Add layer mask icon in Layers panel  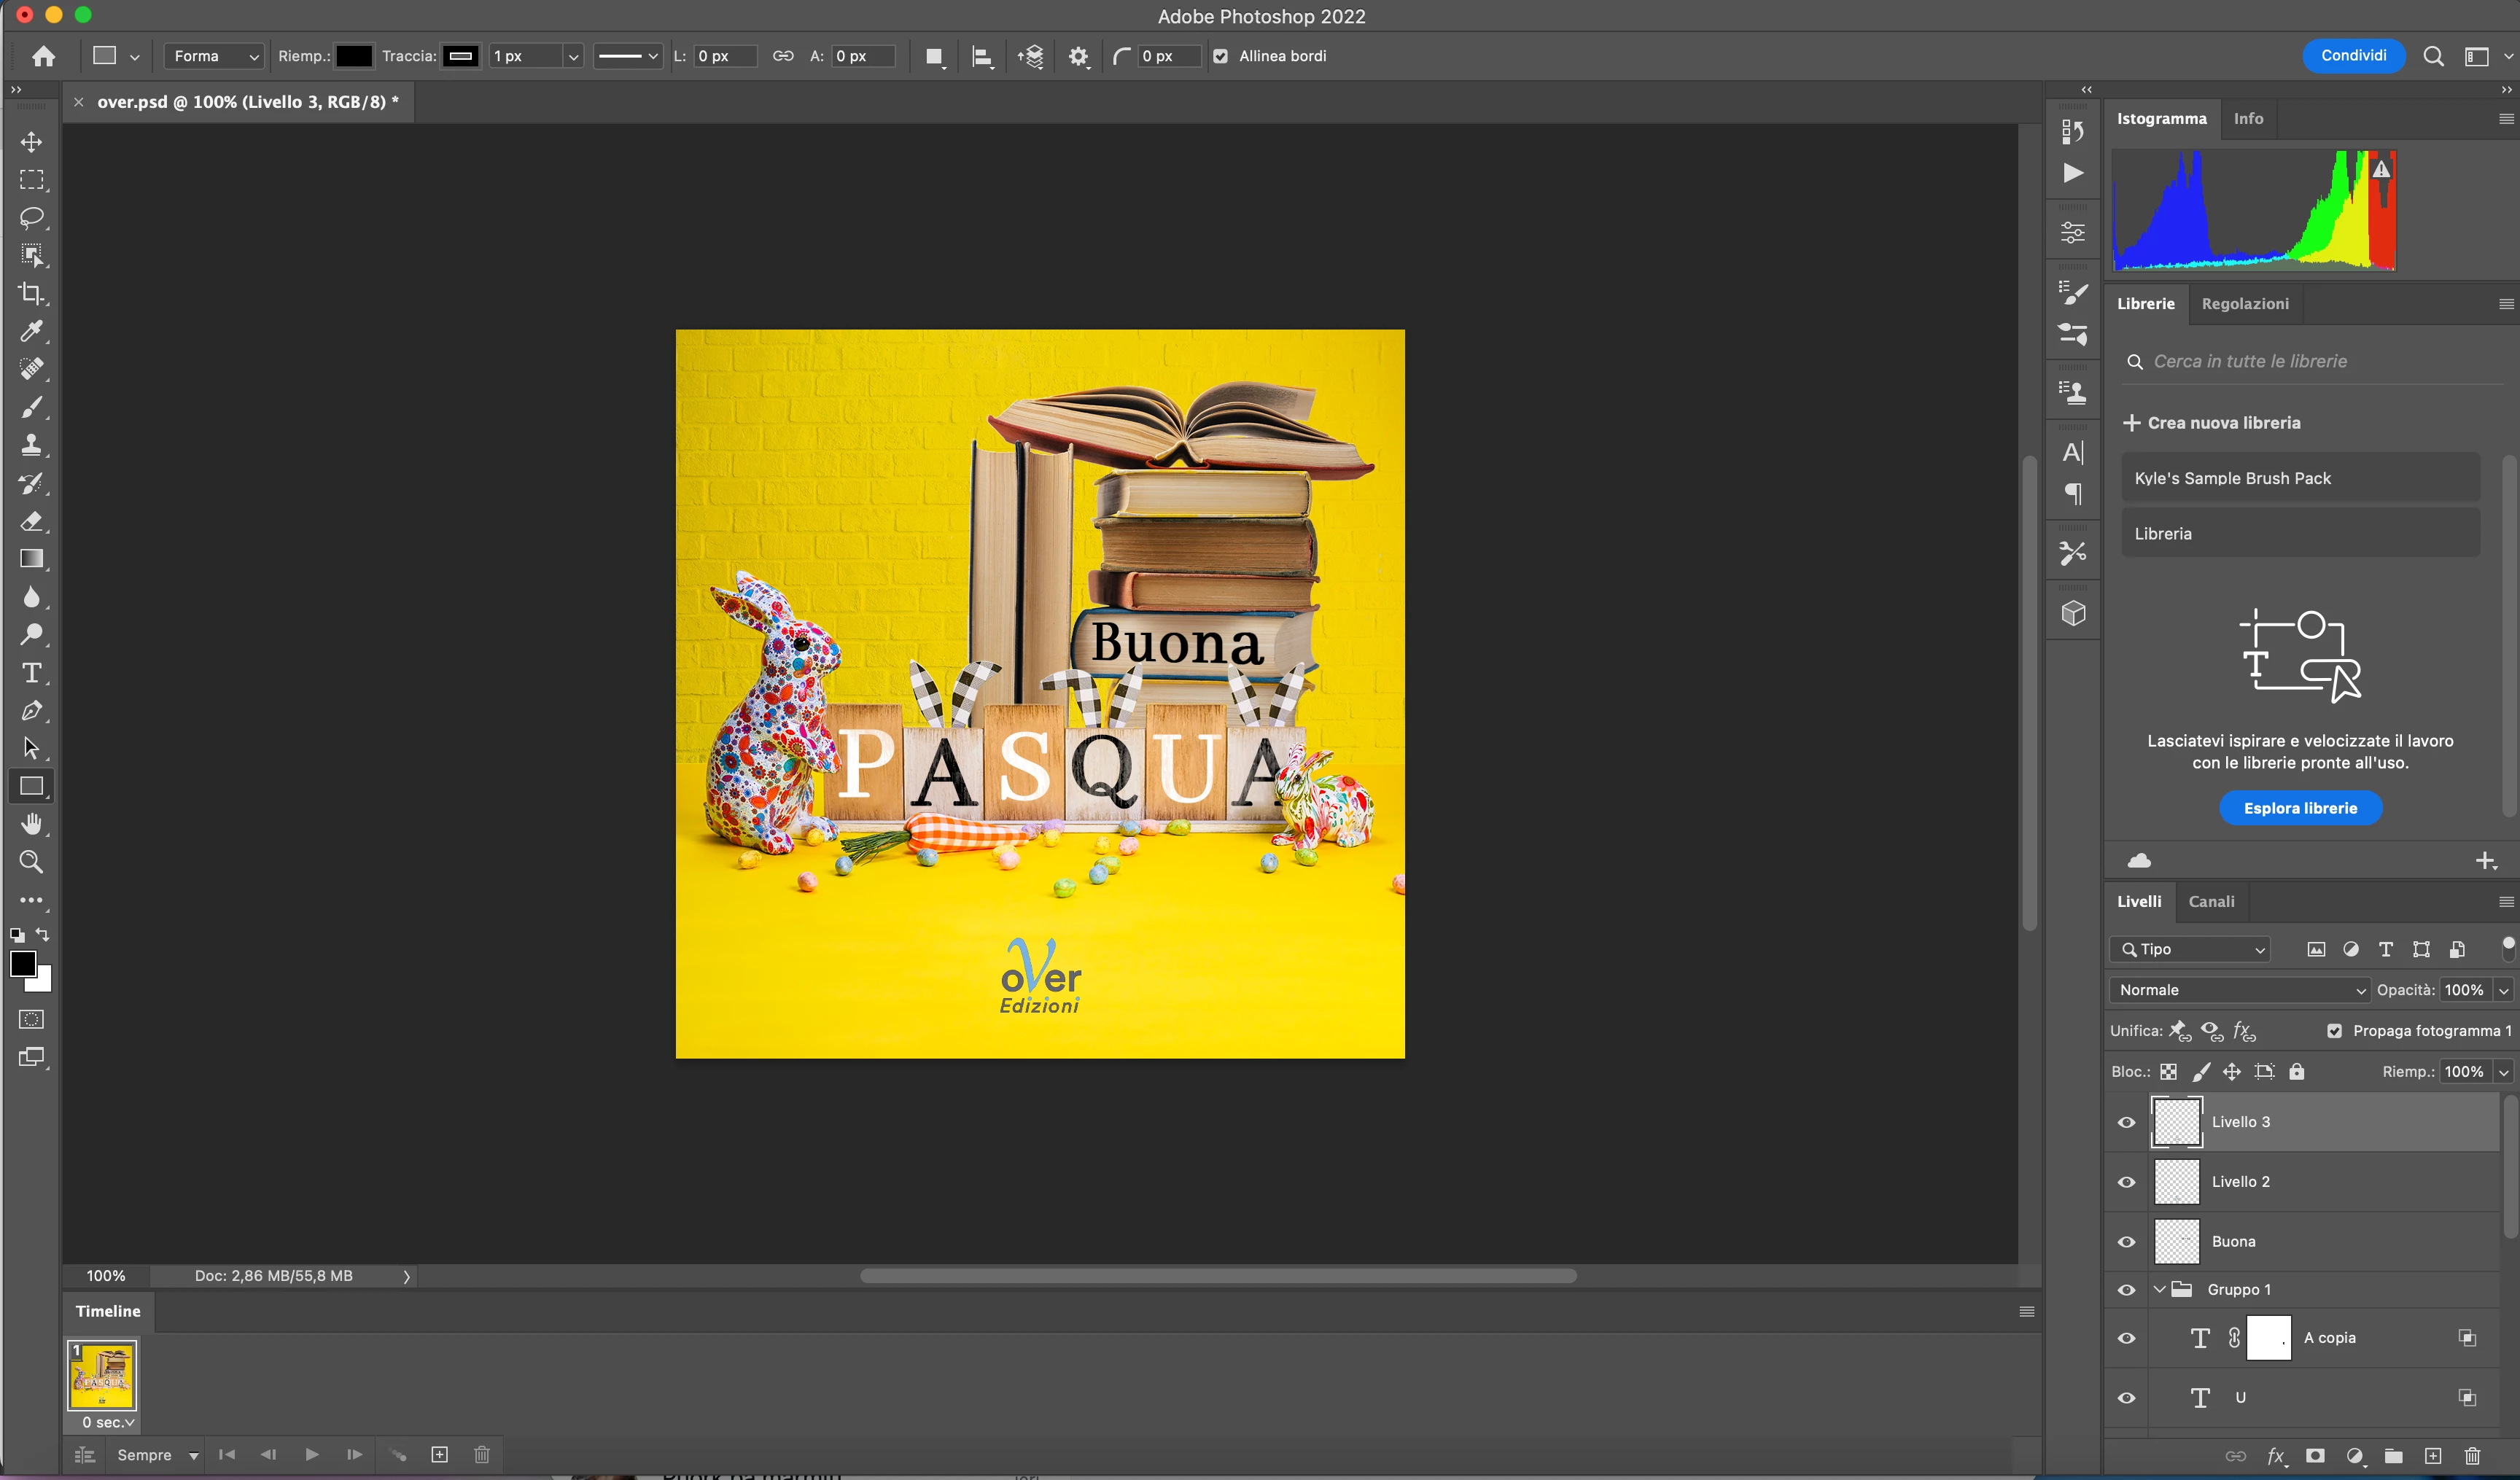[x=2315, y=1456]
